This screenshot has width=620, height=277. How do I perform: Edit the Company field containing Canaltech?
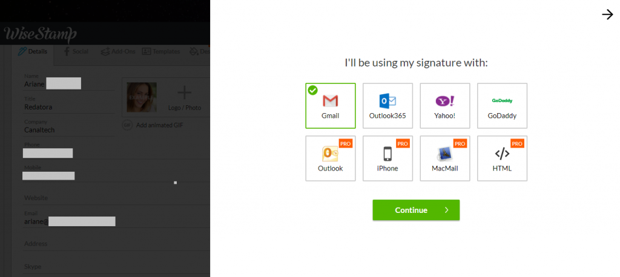point(69,126)
